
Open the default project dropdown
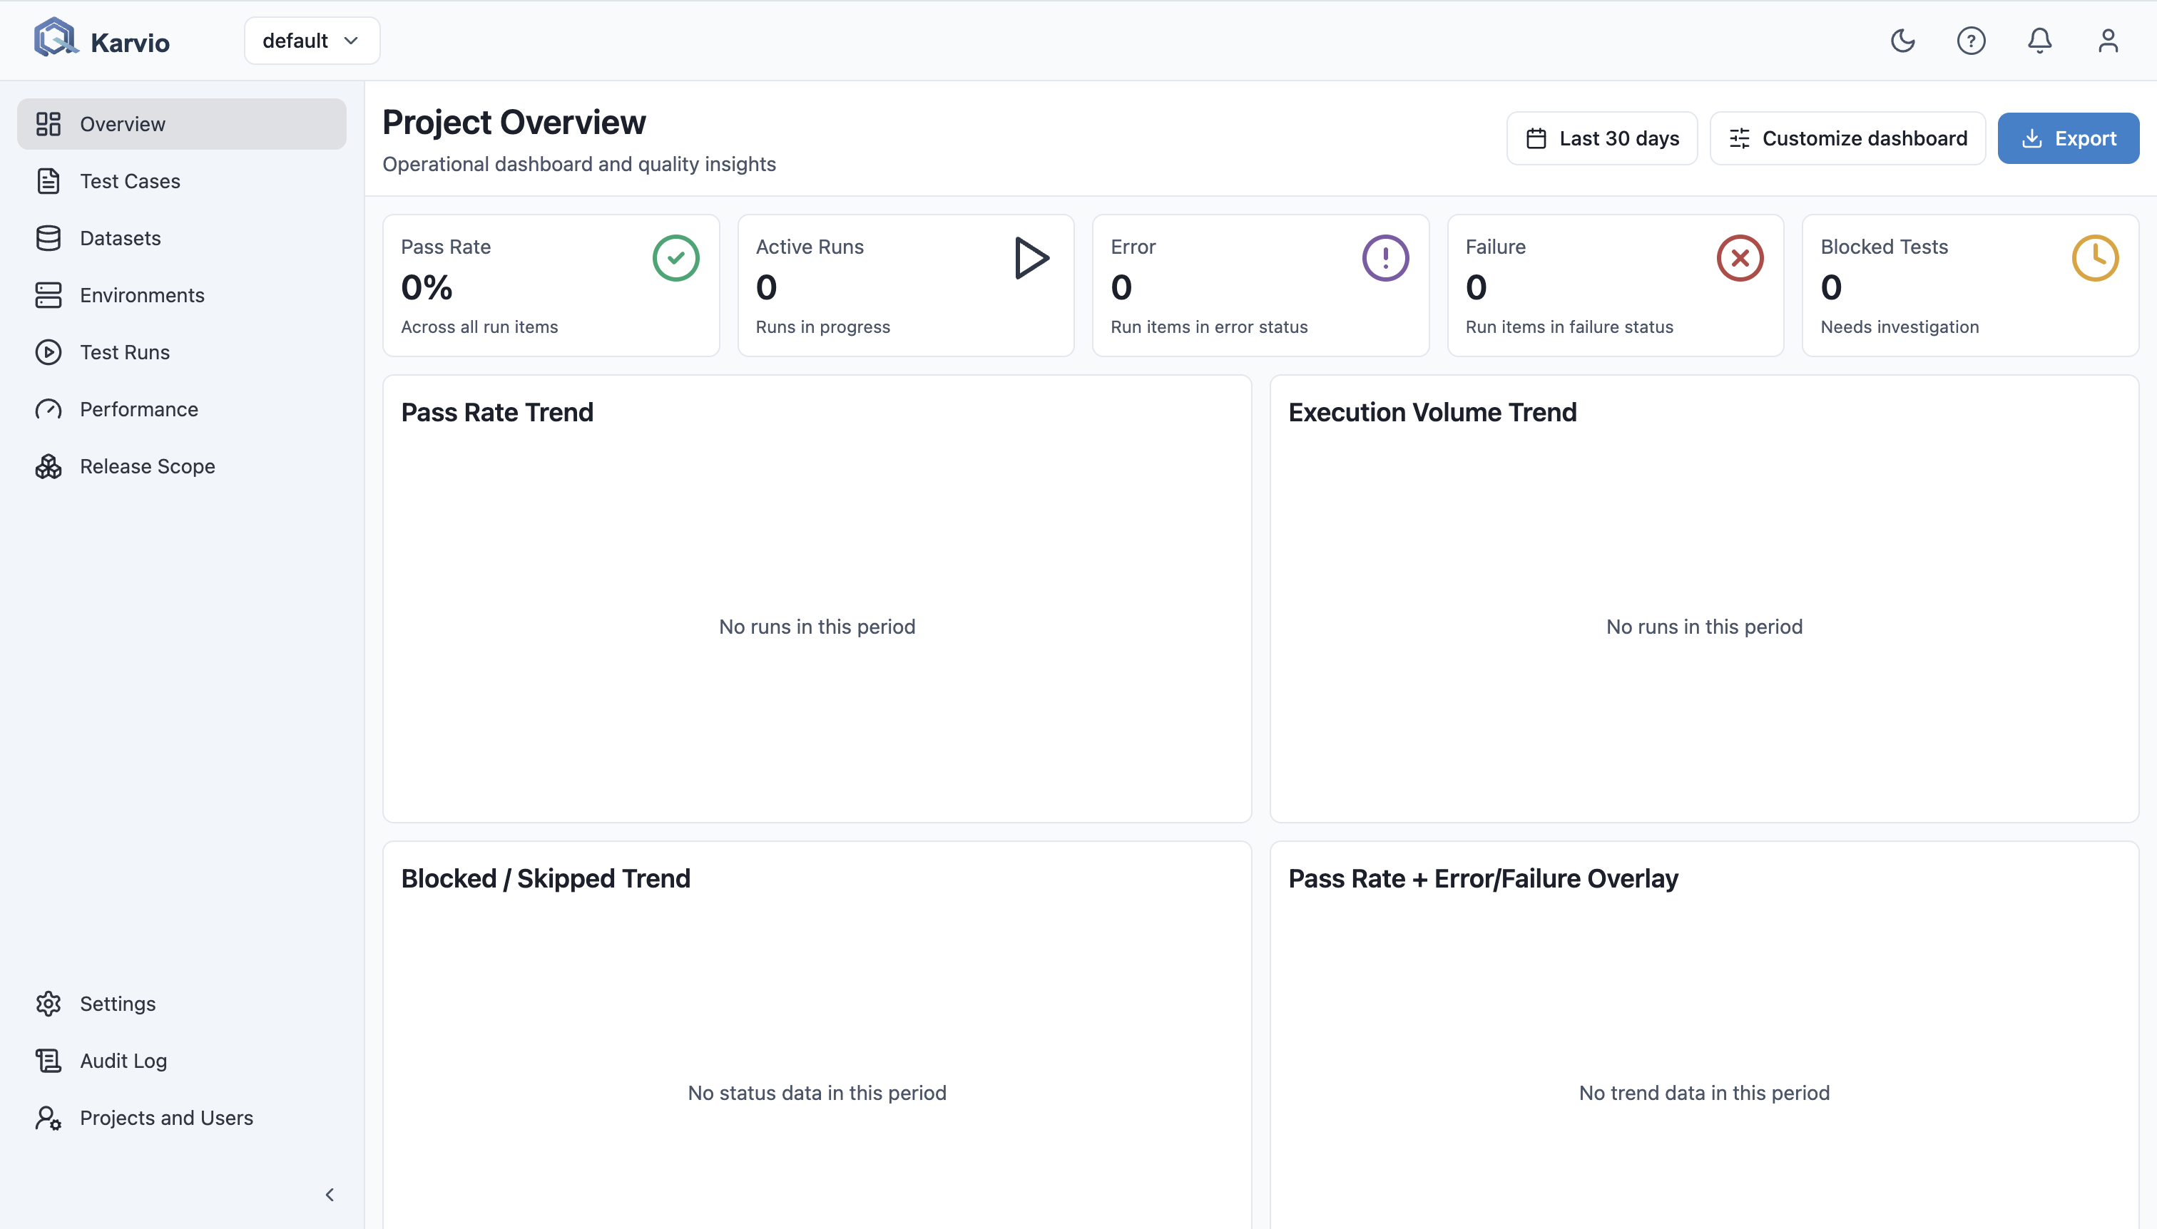[x=312, y=41]
